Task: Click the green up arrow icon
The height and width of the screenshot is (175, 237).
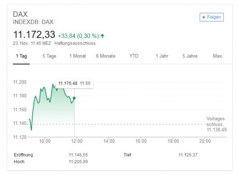Action: click(102, 36)
